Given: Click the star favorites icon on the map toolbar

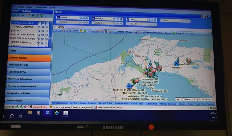Looking at the screenshot, I should [64, 30].
